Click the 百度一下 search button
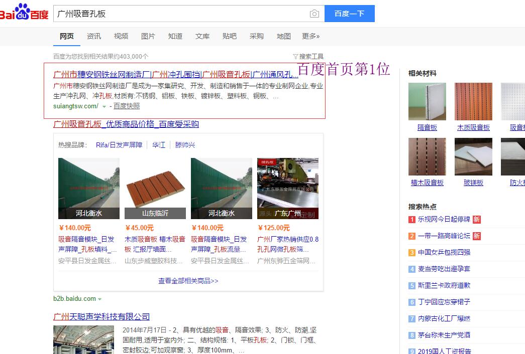 pos(349,14)
